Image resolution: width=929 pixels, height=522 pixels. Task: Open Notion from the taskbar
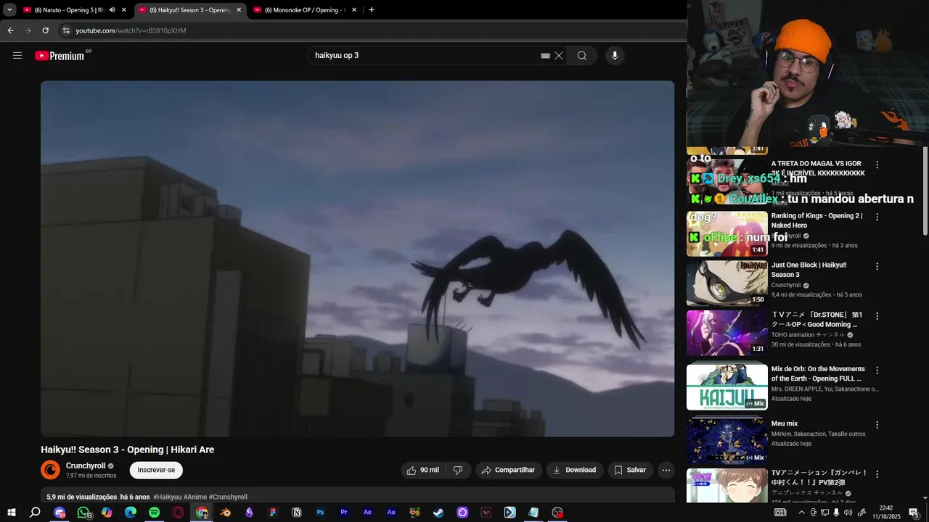(296, 513)
